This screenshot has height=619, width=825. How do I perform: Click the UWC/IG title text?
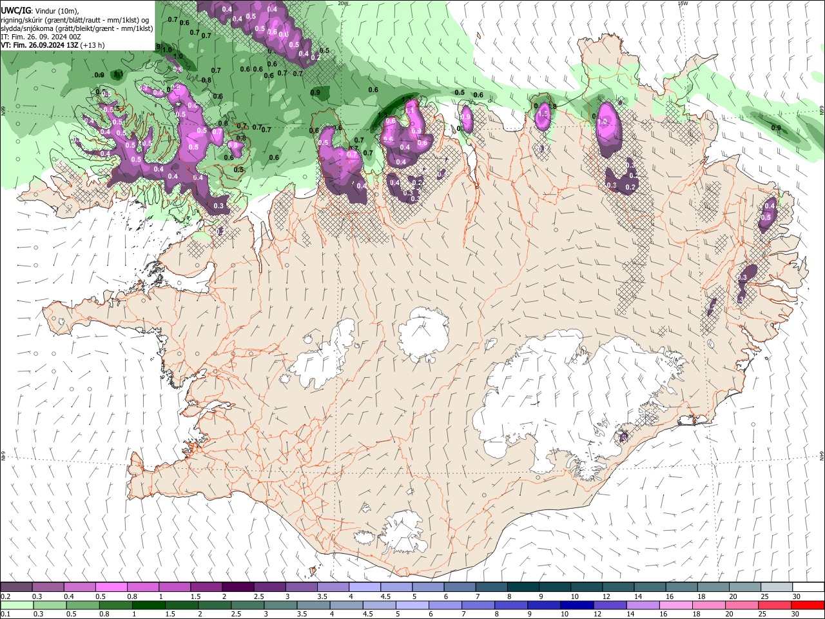tap(15, 11)
